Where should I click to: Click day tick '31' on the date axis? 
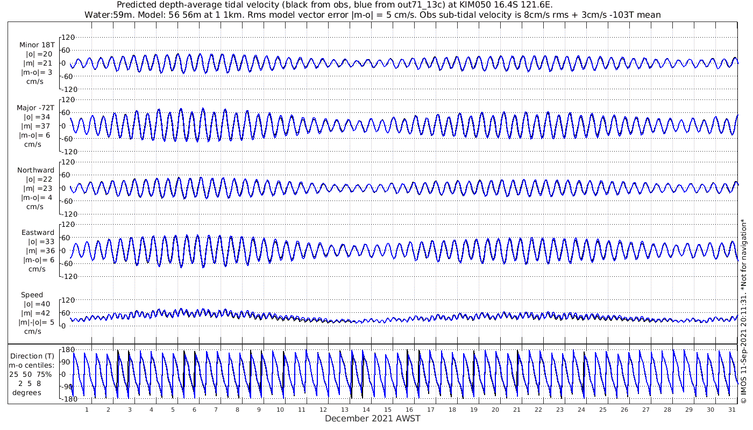[x=731, y=410]
